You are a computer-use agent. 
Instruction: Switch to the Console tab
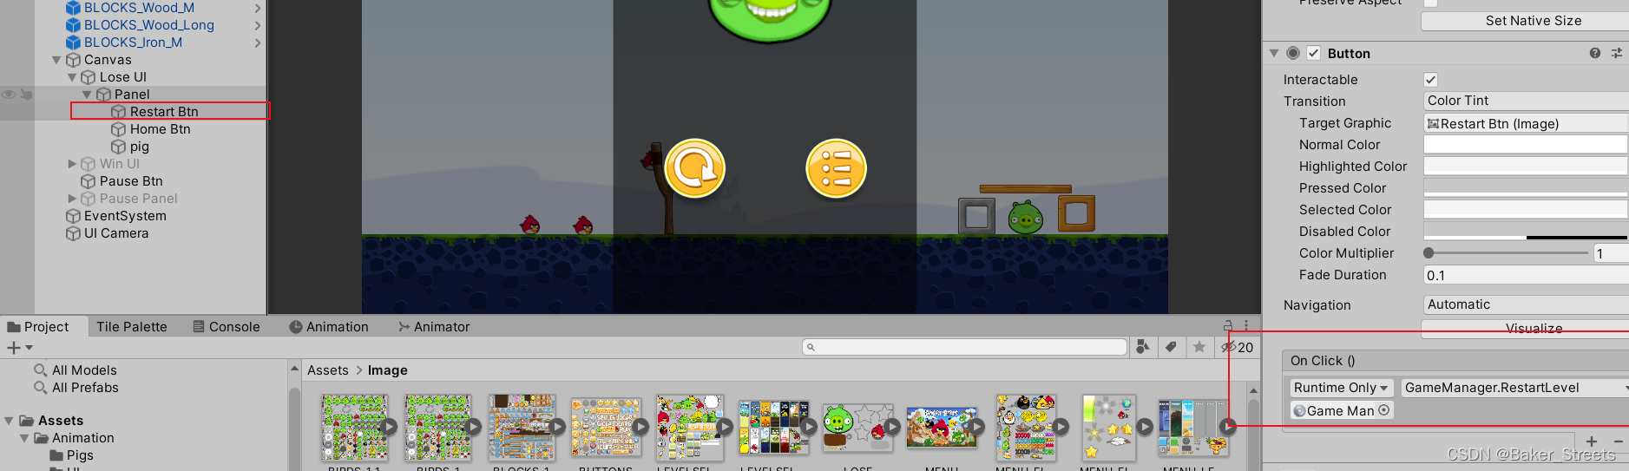tap(227, 327)
